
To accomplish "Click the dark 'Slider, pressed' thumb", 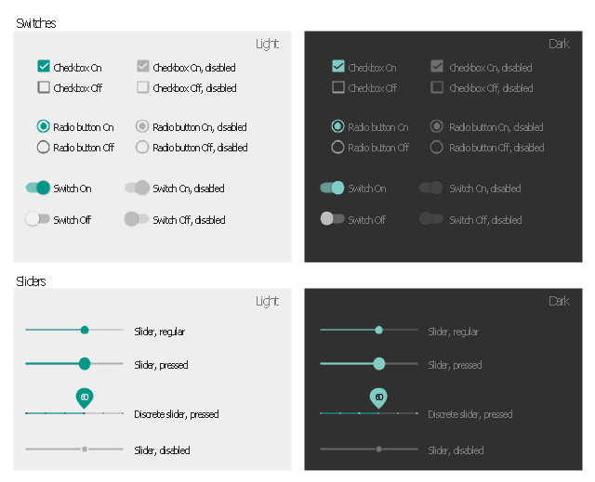I will (x=378, y=364).
